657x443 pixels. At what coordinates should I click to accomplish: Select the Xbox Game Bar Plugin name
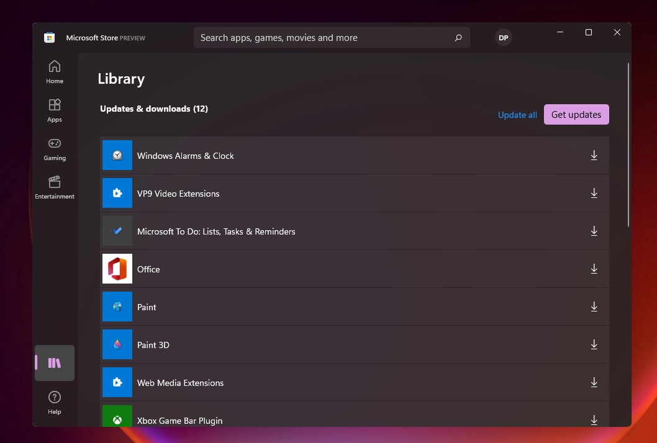(179, 421)
